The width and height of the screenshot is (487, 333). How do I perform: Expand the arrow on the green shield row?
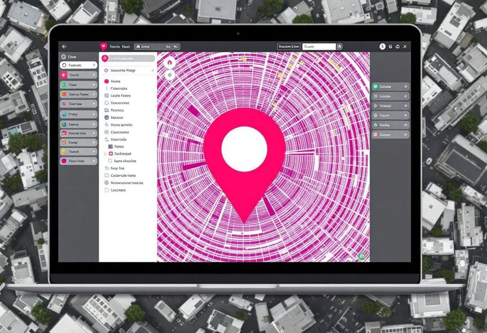pos(405,87)
